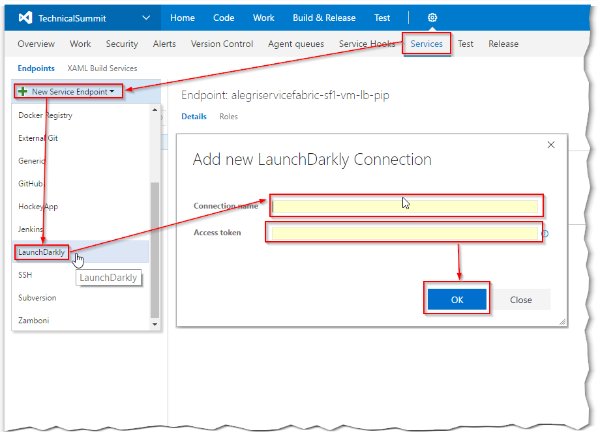Click the green plus New Service Endpoint icon

pyautogui.click(x=23, y=92)
